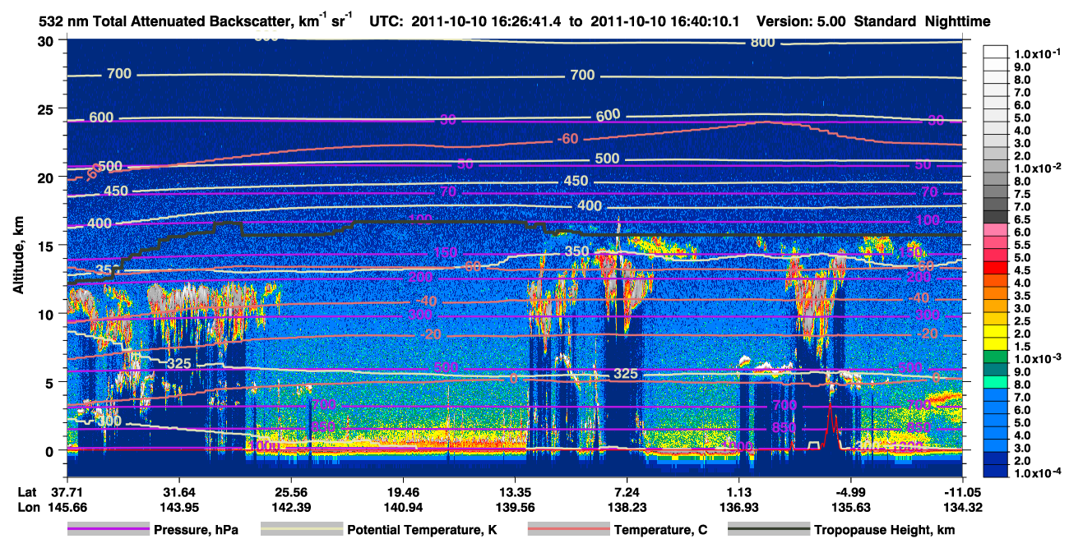
Task: Click the colorbar label '1.0x10-2'
Action: click(1036, 168)
